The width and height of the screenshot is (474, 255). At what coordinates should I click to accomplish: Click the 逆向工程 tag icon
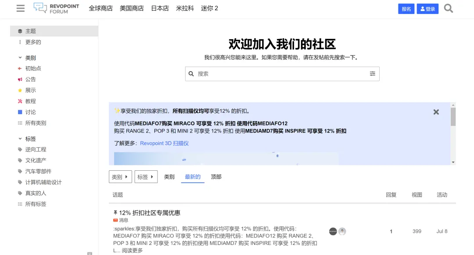coord(20,150)
